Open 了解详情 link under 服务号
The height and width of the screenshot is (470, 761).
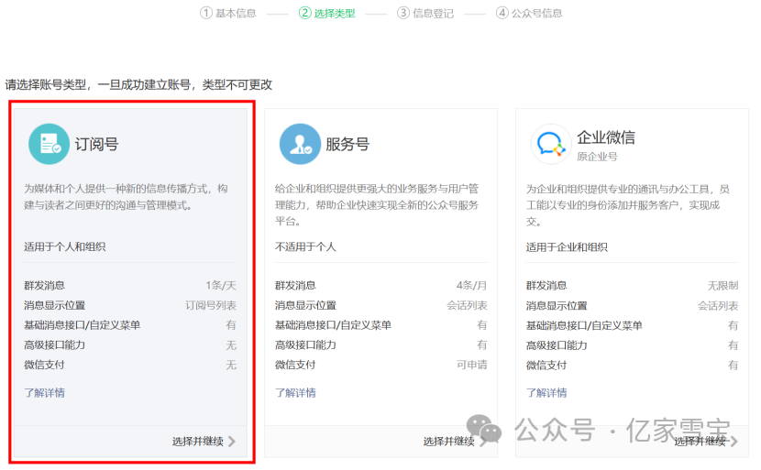[295, 393]
